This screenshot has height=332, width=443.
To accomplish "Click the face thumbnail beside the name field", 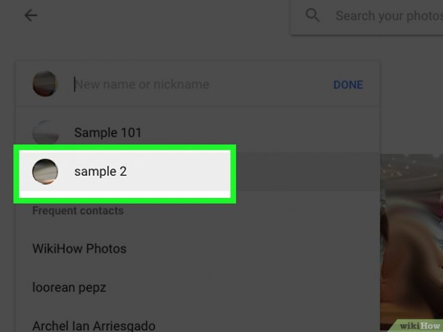I will point(45,84).
